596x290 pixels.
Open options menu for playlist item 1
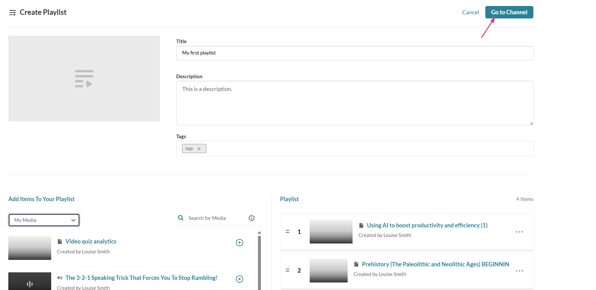(519, 232)
